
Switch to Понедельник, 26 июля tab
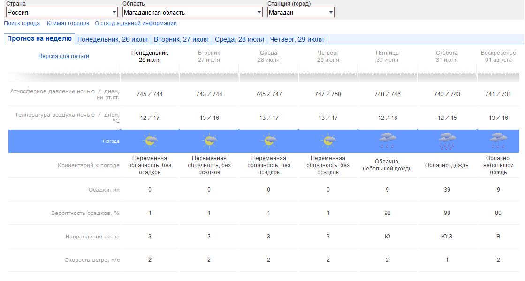point(113,39)
